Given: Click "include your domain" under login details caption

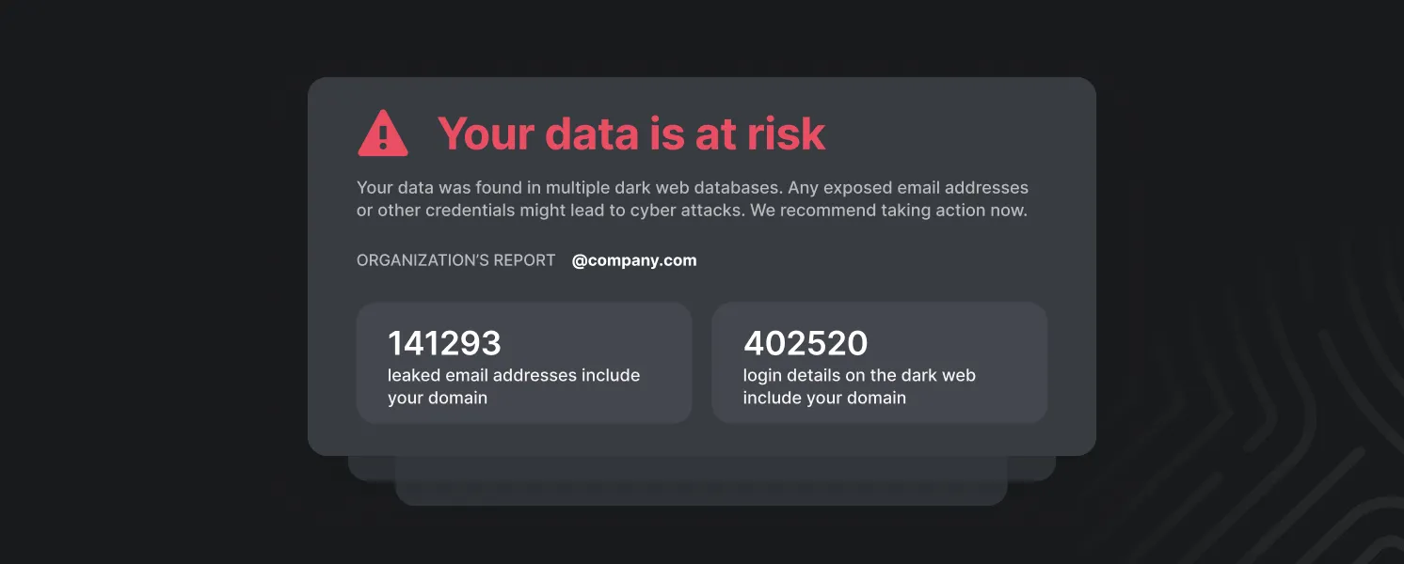Looking at the screenshot, I should [824, 398].
